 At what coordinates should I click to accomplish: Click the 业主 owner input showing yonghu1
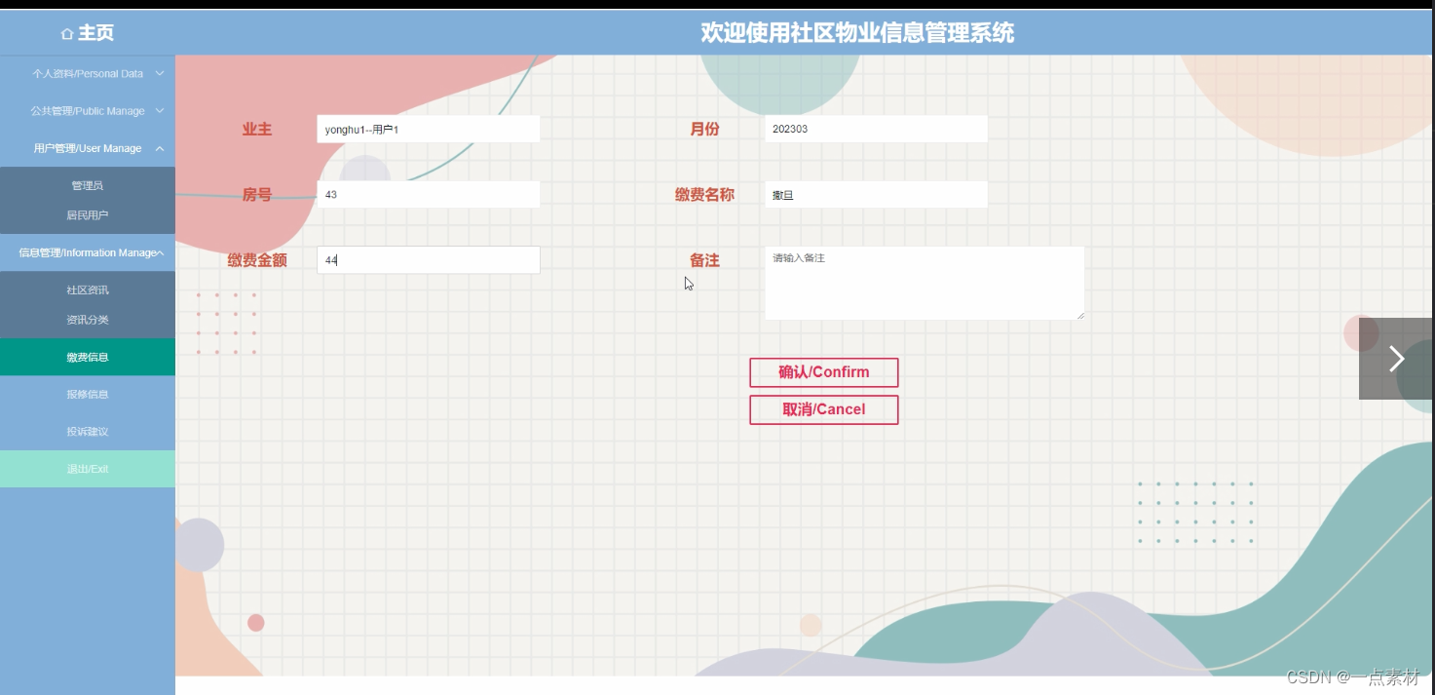click(428, 128)
